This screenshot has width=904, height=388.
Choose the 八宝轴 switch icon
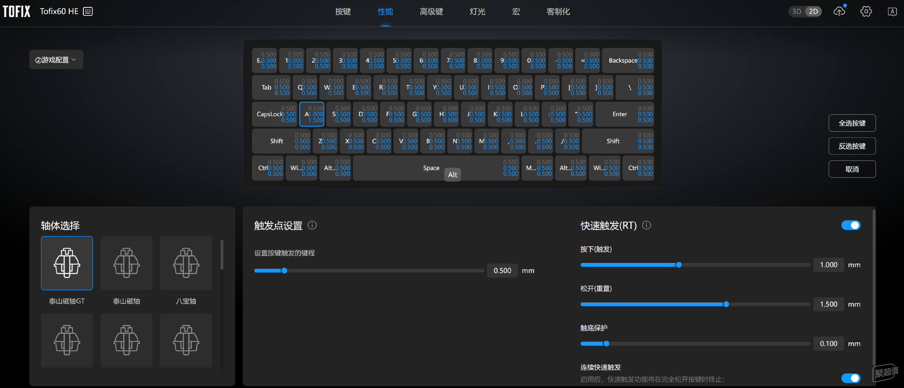186,262
